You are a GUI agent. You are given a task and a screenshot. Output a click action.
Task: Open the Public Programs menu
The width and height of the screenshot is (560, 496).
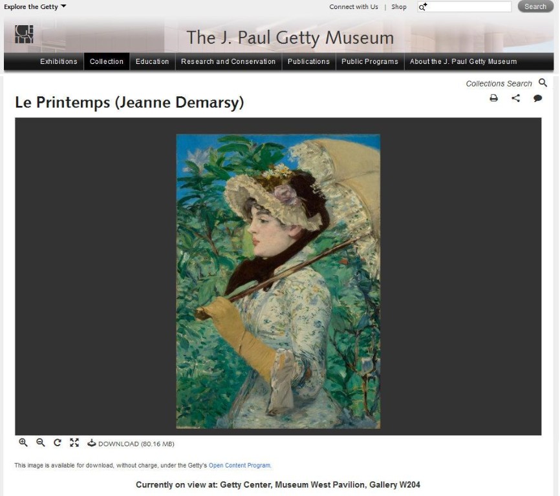click(x=370, y=61)
